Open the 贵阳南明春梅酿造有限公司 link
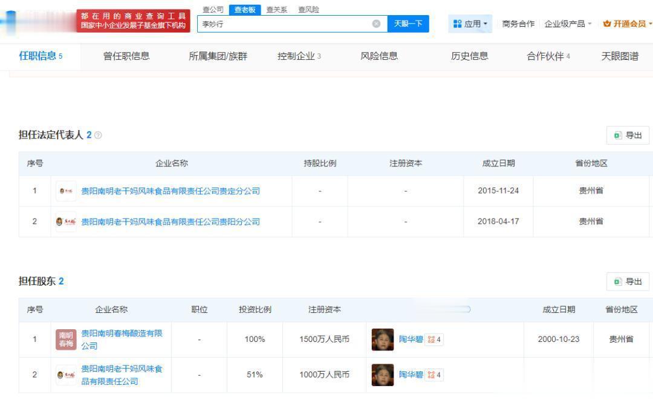 [122, 339]
